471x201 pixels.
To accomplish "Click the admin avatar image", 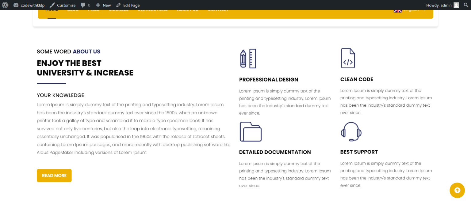I will pyautogui.click(x=456, y=5).
